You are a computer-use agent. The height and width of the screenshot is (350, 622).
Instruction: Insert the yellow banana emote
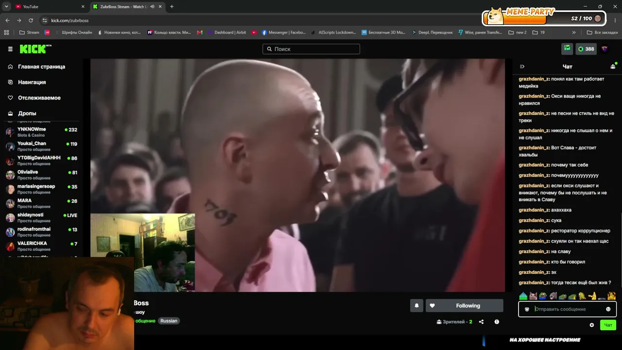coord(592,296)
